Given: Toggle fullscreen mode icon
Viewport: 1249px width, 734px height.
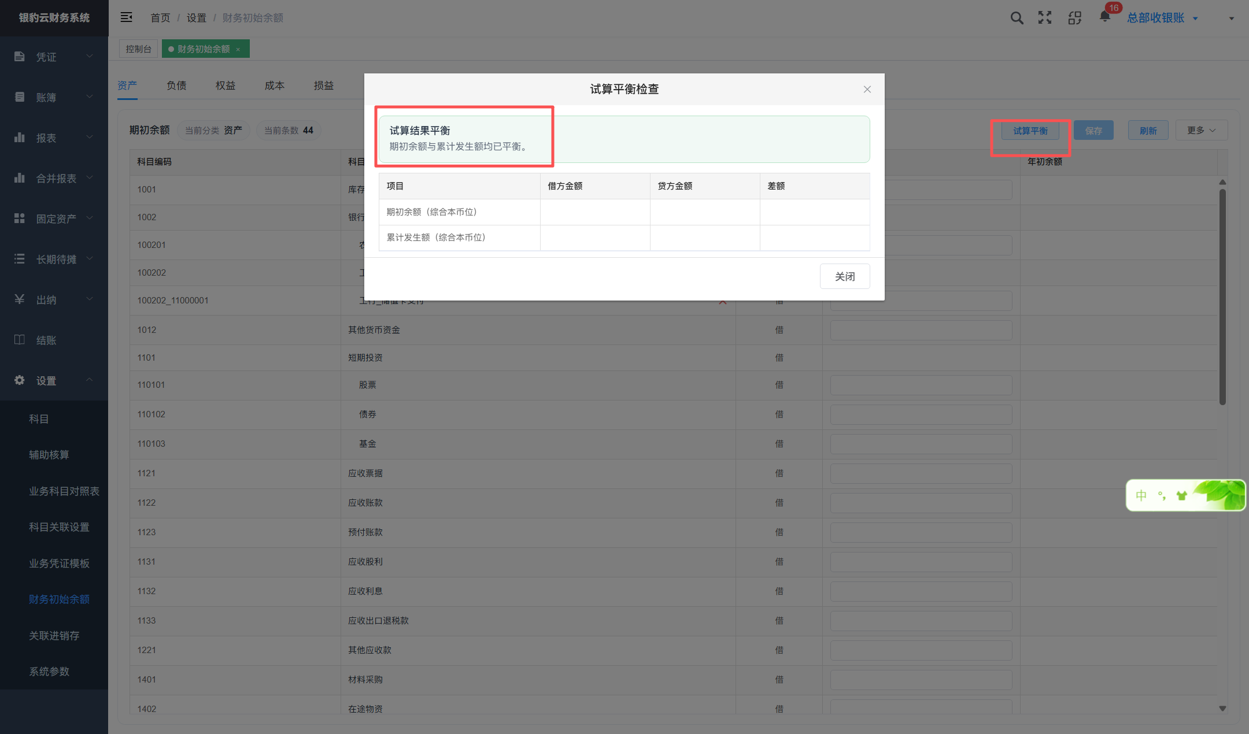Looking at the screenshot, I should (x=1045, y=18).
